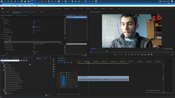Select the Selection tool in the timeline toolbar

click(54, 60)
